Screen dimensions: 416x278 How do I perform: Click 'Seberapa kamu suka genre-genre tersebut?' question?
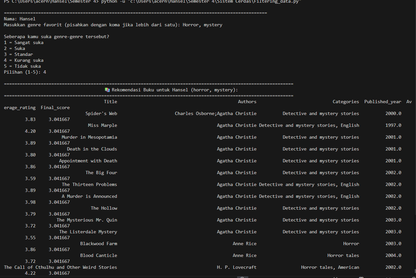[x=57, y=36]
